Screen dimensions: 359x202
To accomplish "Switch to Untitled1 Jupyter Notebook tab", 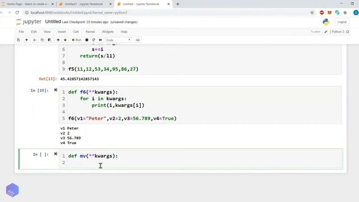I will point(84,4).
